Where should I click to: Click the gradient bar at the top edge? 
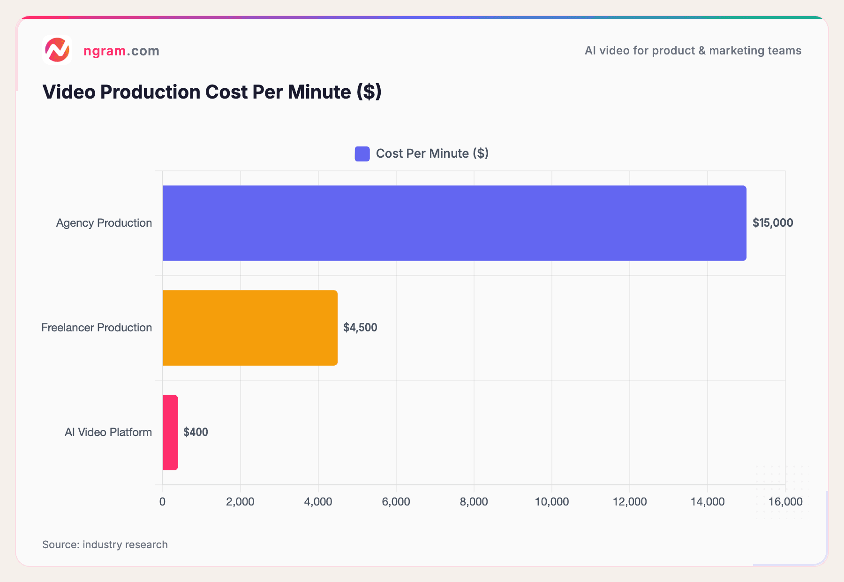coord(422,15)
